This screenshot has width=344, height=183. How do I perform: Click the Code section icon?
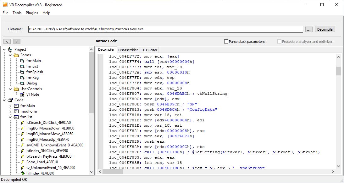[10, 100]
